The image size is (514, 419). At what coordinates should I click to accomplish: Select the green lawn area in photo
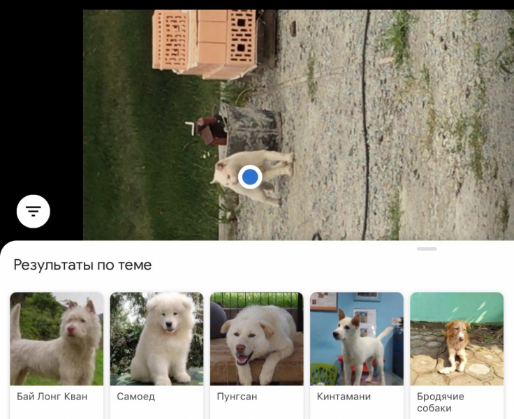(x=140, y=140)
